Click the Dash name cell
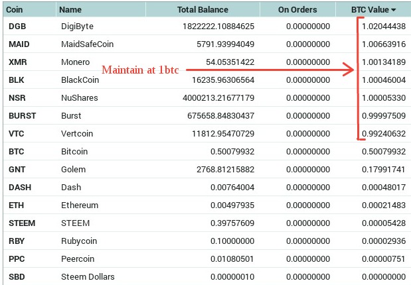Screen dimensions: 411x285 pyautogui.click(x=71, y=188)
